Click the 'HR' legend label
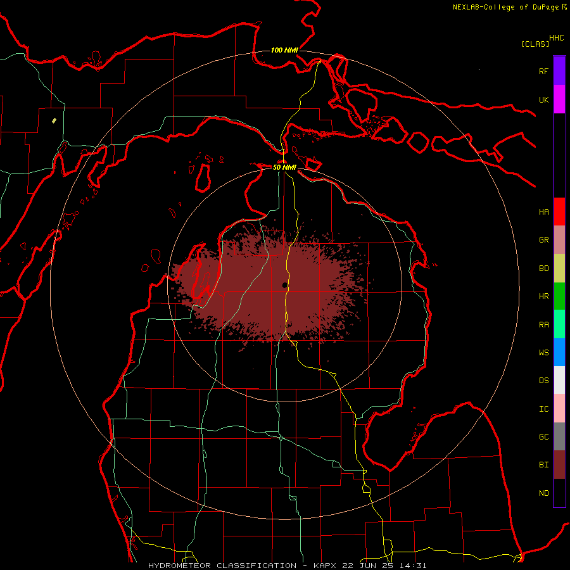Viewport: 570px width, 570px height. tap(543, 296)
